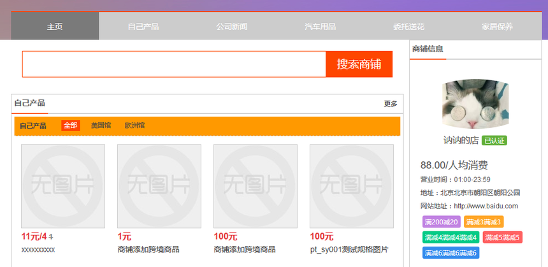Click the green 已认证 badge
Image resolution: width=548 pixels, height=267 pixels.
[x=494, y=141]
